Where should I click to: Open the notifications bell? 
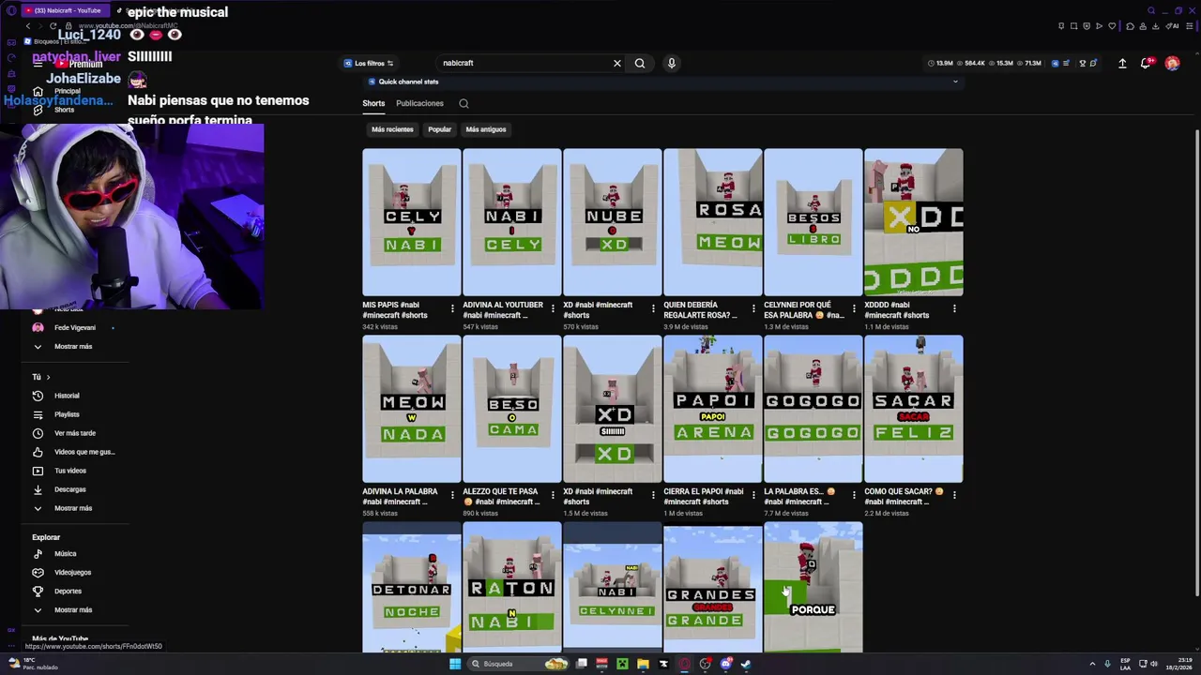click(1146, 63)
